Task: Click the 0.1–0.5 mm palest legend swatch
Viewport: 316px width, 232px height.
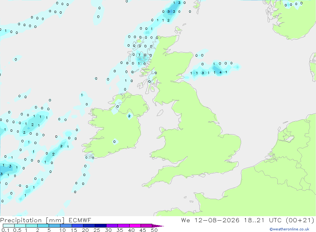Action: point(9,226)
